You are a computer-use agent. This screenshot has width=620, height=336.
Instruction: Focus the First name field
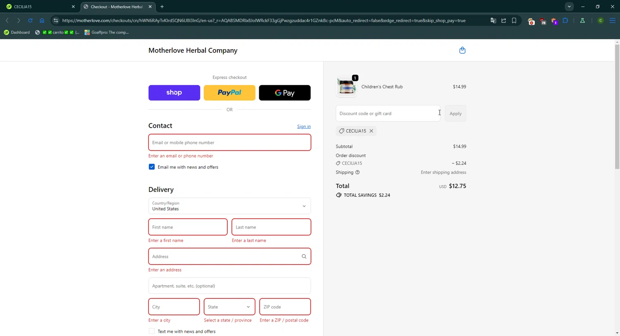(188, 227)
